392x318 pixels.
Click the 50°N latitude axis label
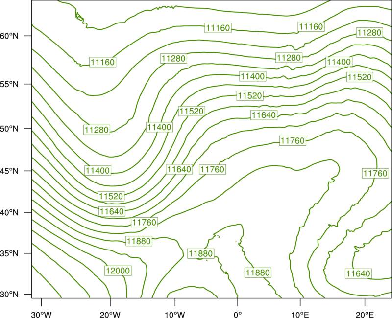[x=9, y=129]
